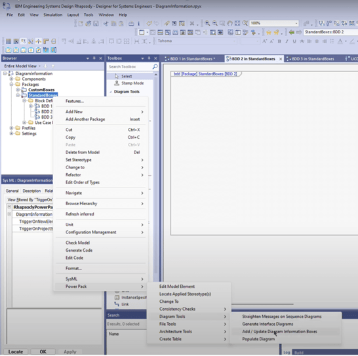Expand the Profiles folder node
This screenshot has width=358, height=356.
11,128
